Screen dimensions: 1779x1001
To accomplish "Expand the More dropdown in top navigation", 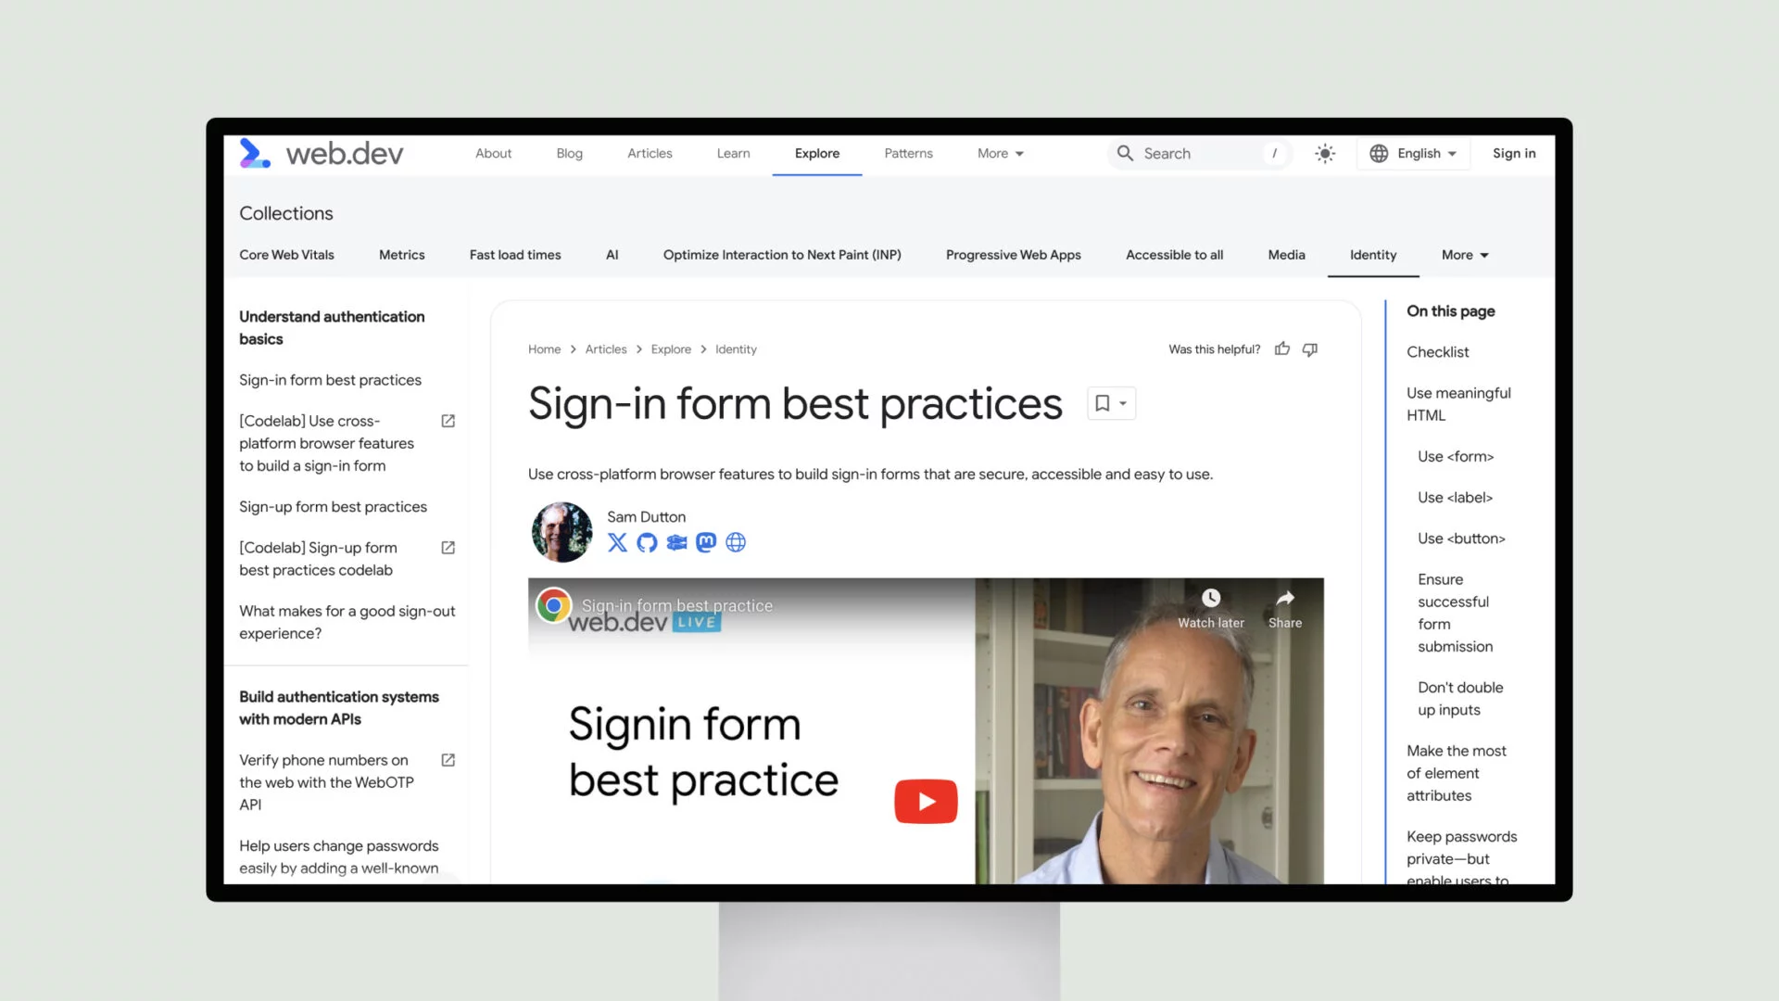I will (x=1001, y=153).
